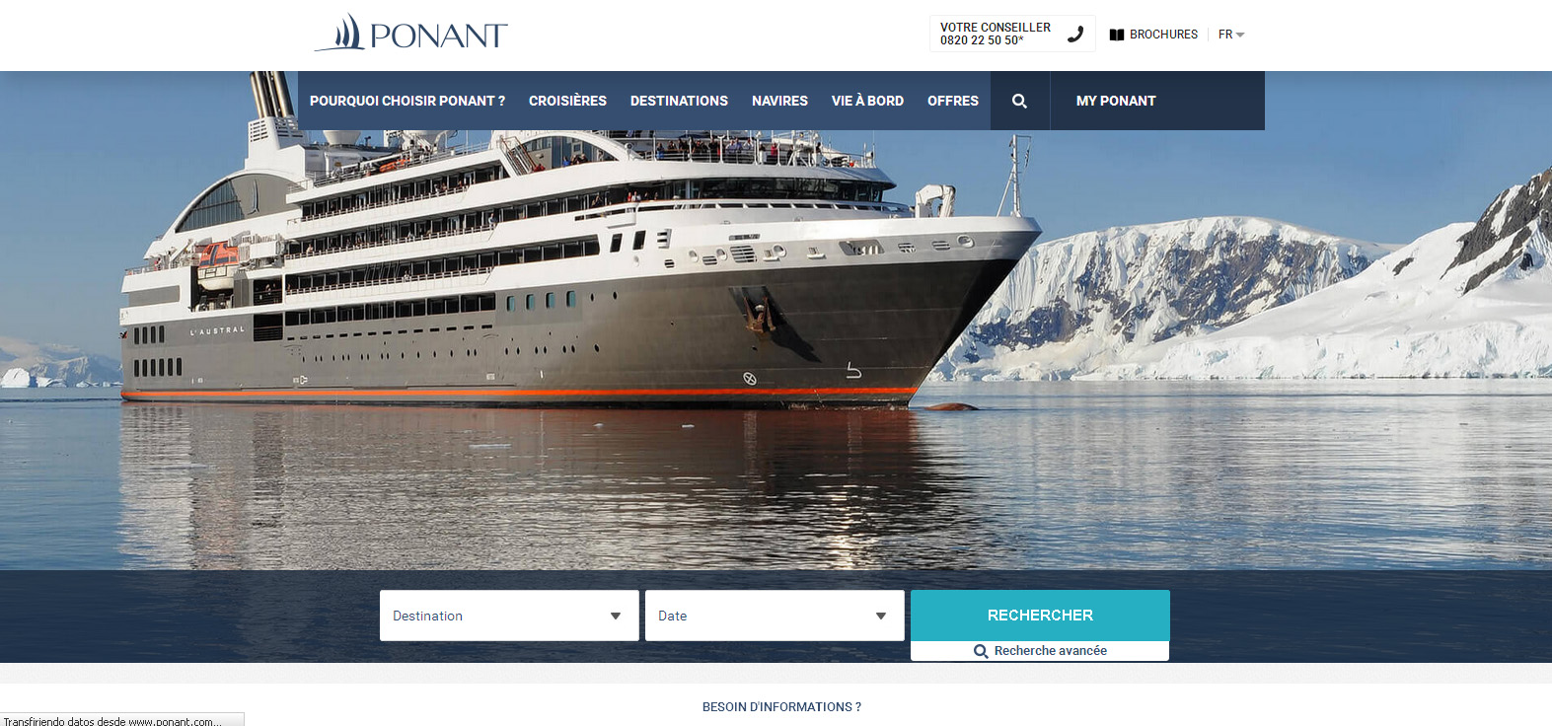This screenshot has height=726, width=1552.
Task: Click the Destination dropdown arrow
Action: [616, 617]
